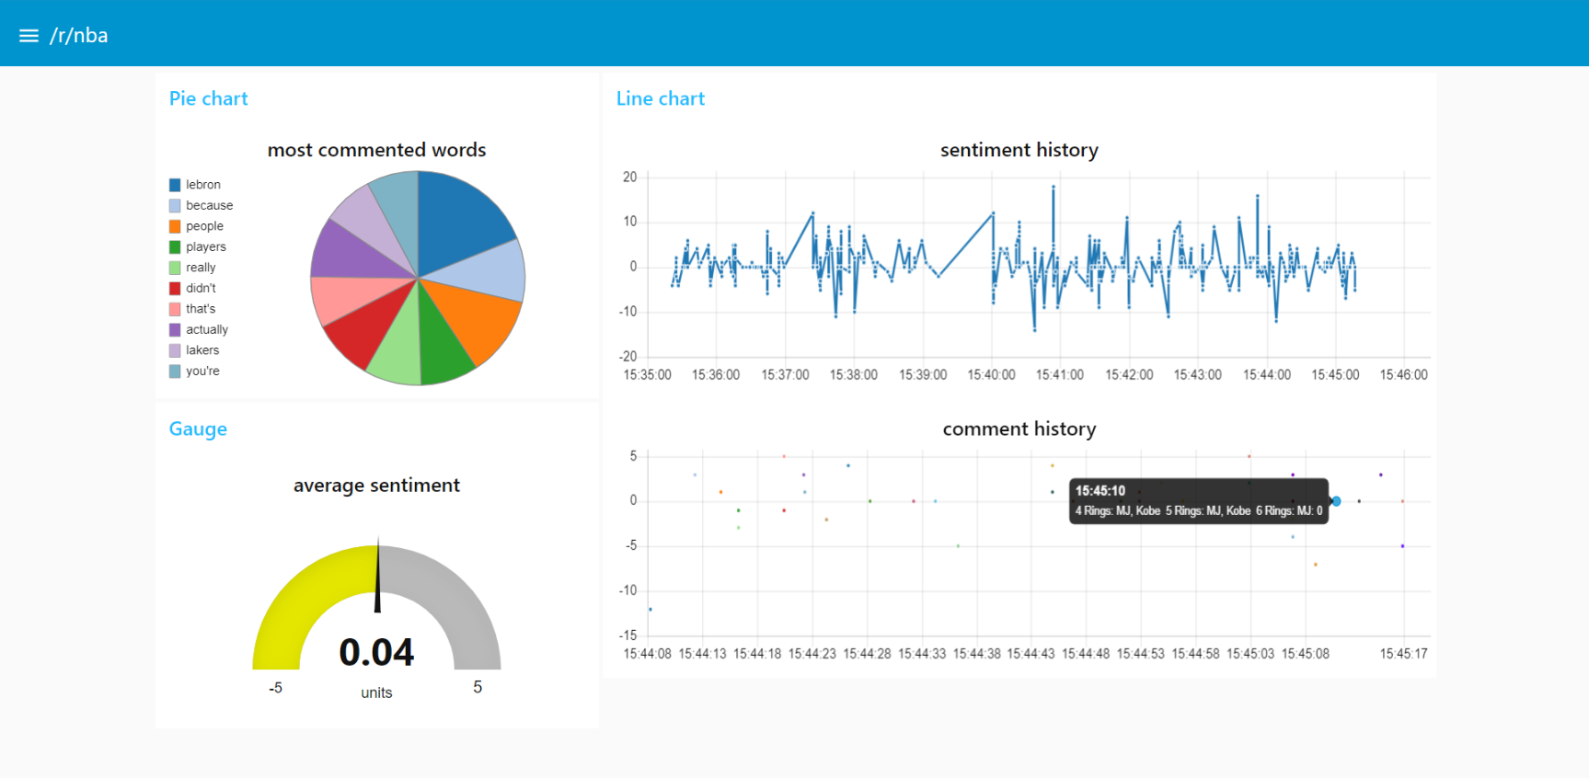Click the highlighted blue point on comment history
Image resolution: width=1589 pixels, height=778 pixels.
click(x=1336, y=501)
